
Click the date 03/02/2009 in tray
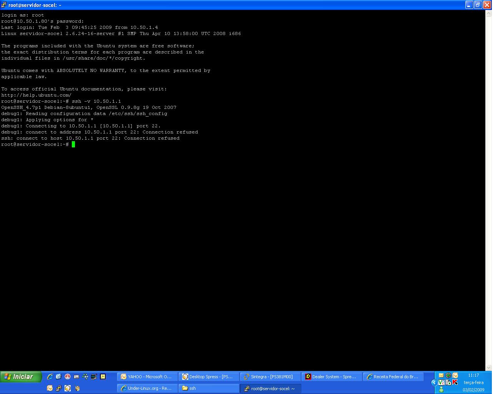point(473,390)
